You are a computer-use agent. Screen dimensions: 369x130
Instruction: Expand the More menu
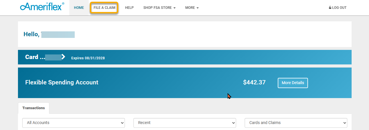pos(192,8)
